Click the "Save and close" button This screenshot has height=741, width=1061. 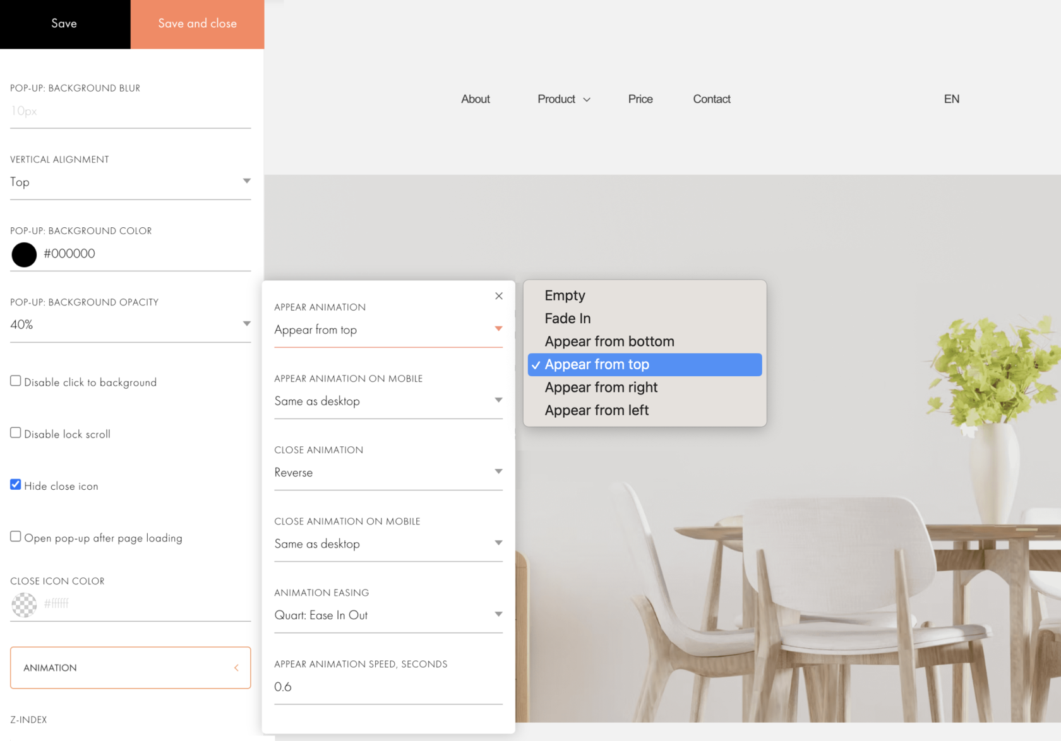[x=196, y=24]
